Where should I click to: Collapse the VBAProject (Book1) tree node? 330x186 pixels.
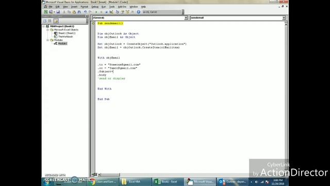[x=44, y=26]
